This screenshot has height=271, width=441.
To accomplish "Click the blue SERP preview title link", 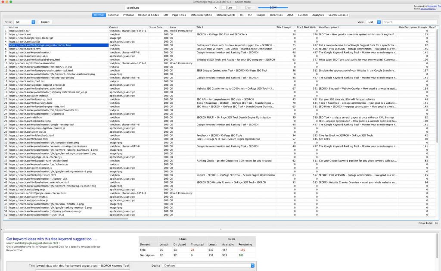I will point(52,239).
